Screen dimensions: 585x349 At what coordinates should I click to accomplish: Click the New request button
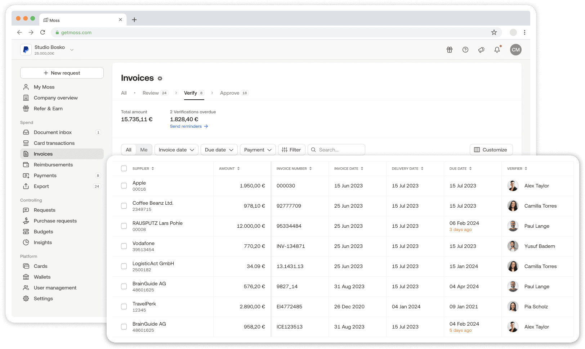click(62, 73)
